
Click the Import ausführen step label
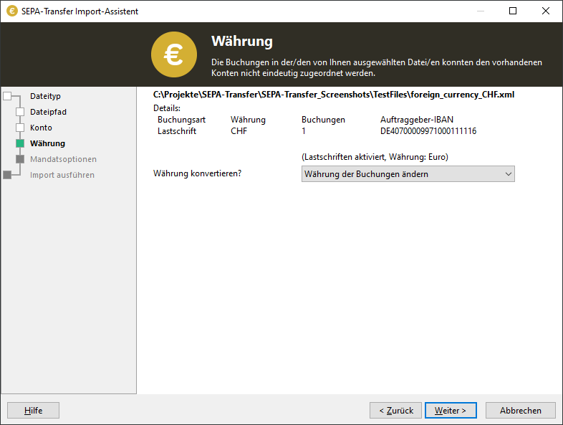tap(62, 176)
